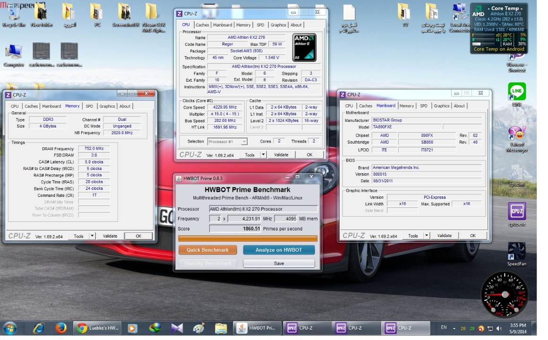The image size is (548, 340).
Task: Click OK in center CPU-Z window
Action: coord(309,155)
